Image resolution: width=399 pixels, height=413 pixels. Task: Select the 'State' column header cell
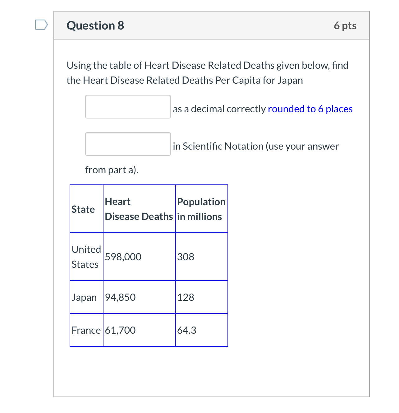click(x=83, y=209)
